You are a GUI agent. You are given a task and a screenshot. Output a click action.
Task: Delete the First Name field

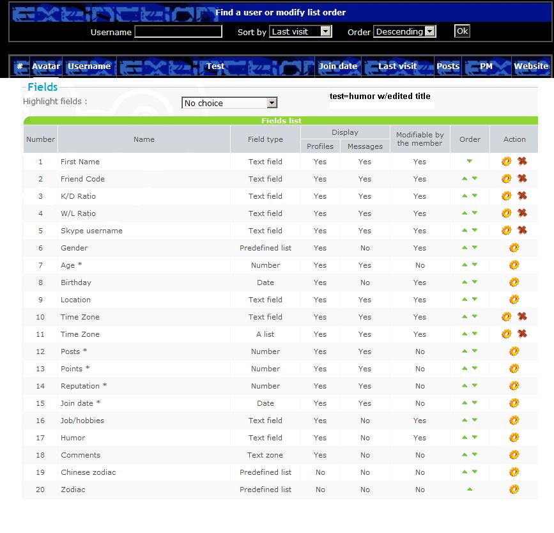point(522,162)
